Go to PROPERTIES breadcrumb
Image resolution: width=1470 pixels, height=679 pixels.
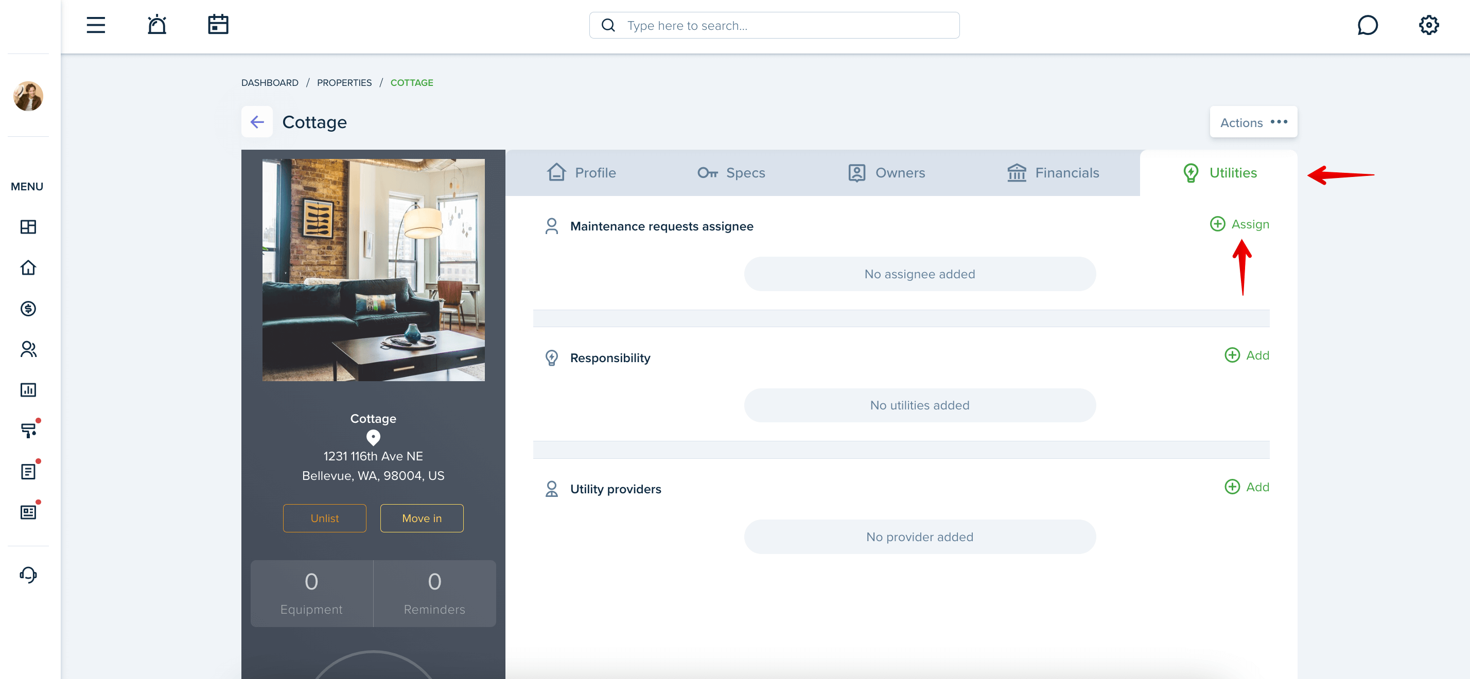(344, 83)
